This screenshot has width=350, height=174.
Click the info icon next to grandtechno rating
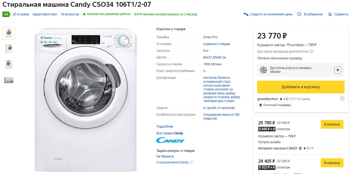click(342, 99)
